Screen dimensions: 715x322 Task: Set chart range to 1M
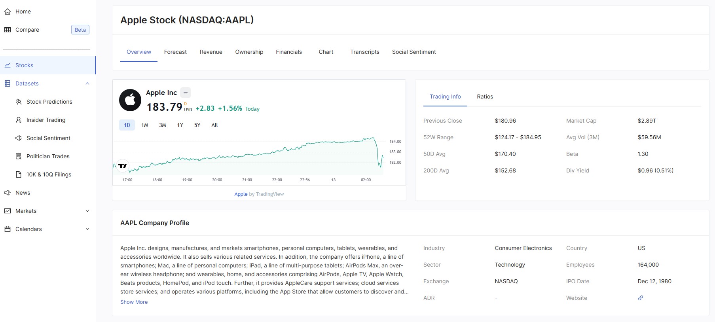coord(145,125)
